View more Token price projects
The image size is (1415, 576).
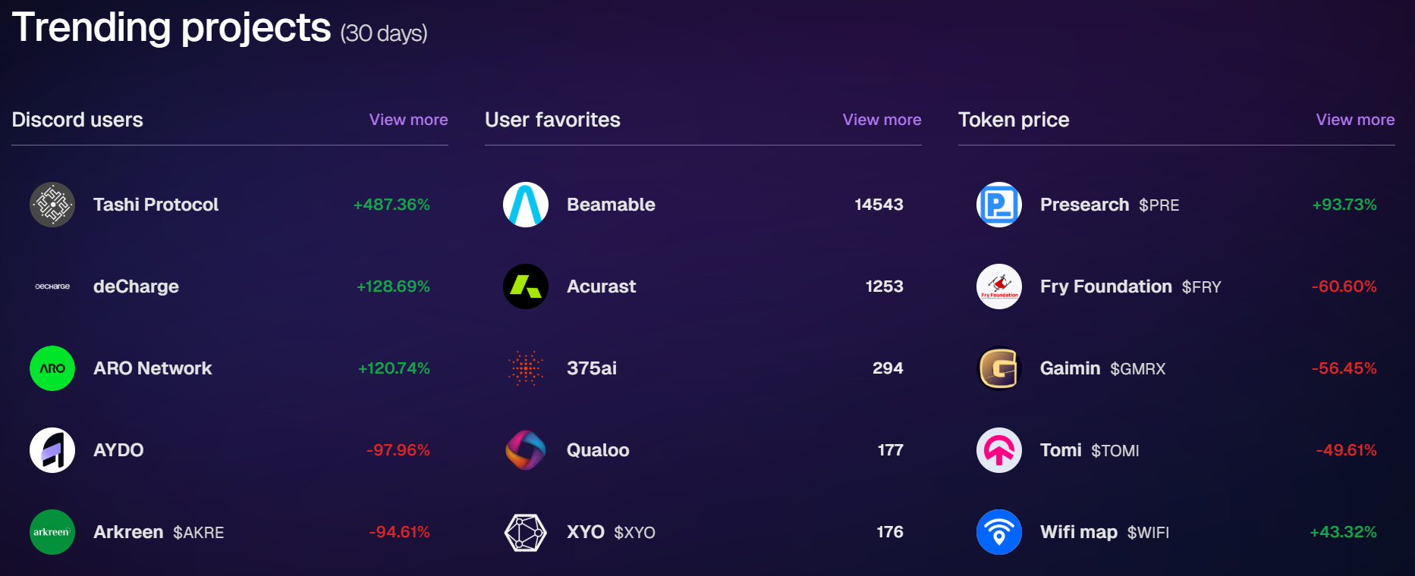point(1355,120)
